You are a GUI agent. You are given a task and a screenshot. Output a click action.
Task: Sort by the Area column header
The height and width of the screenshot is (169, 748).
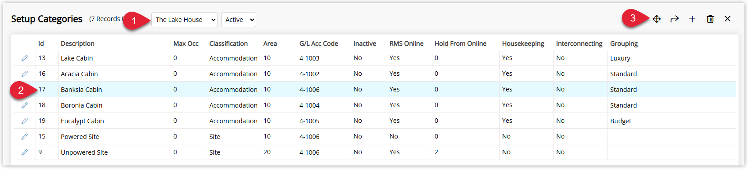coord(270,43)
